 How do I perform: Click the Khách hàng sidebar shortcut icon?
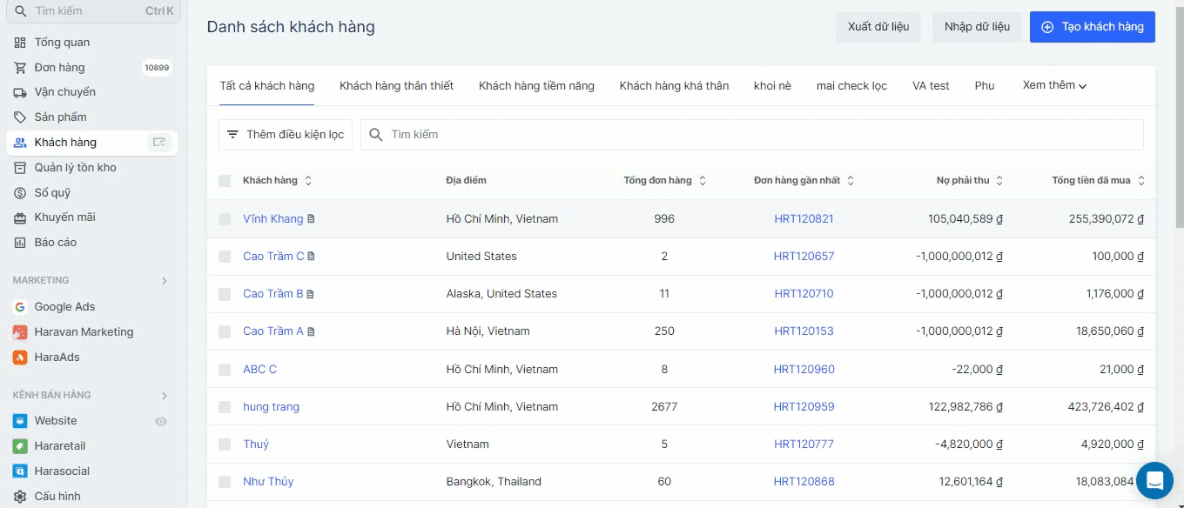coord(158,143)
